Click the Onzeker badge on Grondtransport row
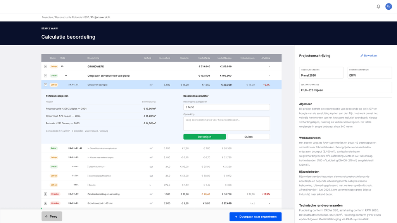397x223 pixels. coord(55,203)
